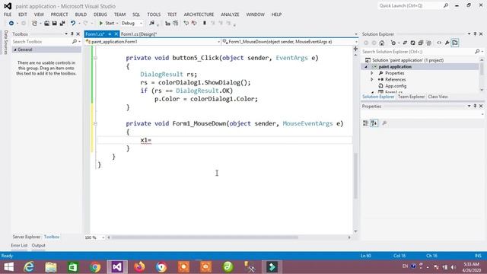This screenshot has width=487, height=274.
Task: Open the FILE menu
Action: click(x=8, y=14)
